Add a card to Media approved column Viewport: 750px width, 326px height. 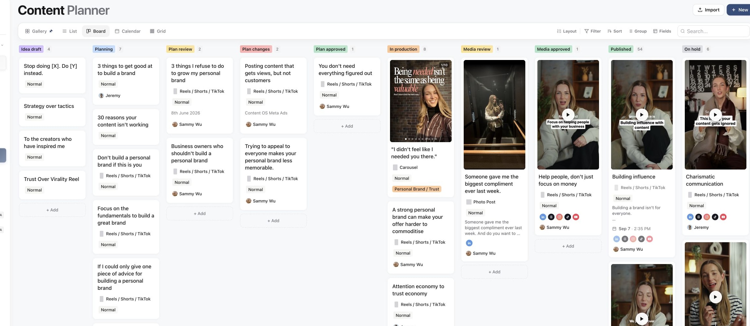tap(568, 246)
